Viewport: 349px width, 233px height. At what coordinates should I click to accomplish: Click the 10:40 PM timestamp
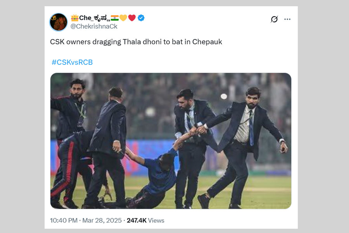coord(64,221)
